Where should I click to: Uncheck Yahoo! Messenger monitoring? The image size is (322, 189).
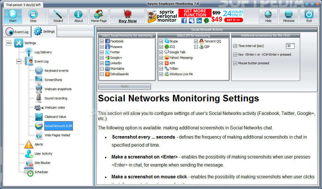[161, 58]
